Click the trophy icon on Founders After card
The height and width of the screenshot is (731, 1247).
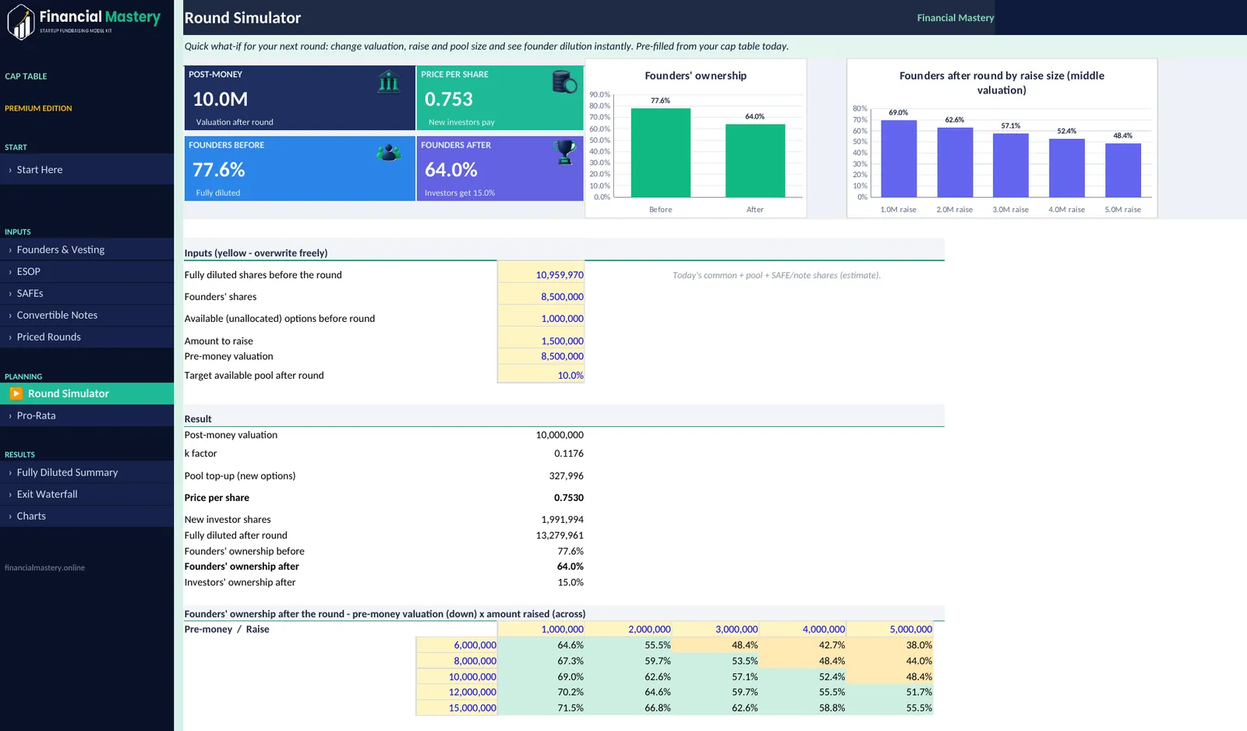564,152
